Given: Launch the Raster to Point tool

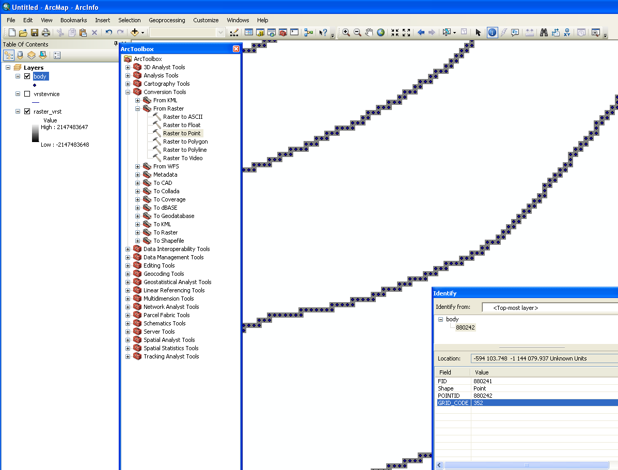Looking at the screenshot, I should point(182,133).
